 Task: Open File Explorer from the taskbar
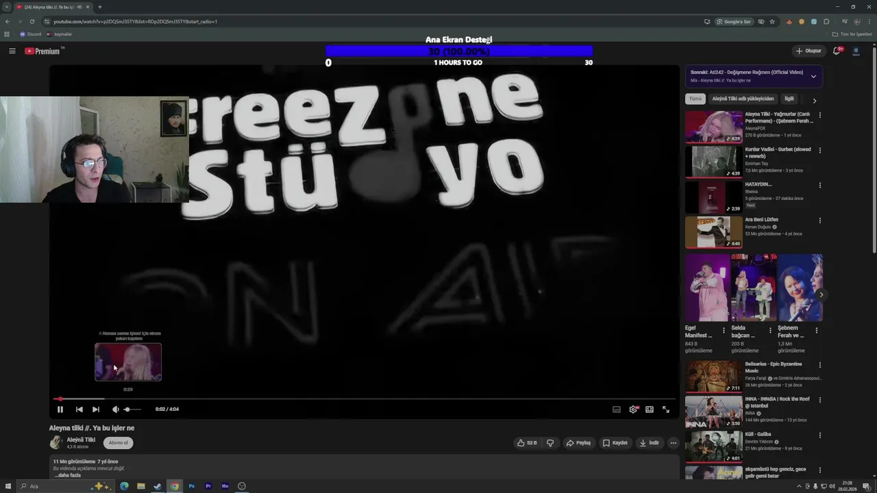pyautogui.click(x=141, y=486)
